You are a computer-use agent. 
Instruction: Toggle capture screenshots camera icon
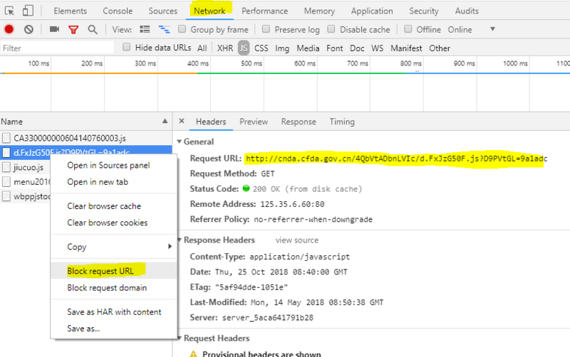55,29
